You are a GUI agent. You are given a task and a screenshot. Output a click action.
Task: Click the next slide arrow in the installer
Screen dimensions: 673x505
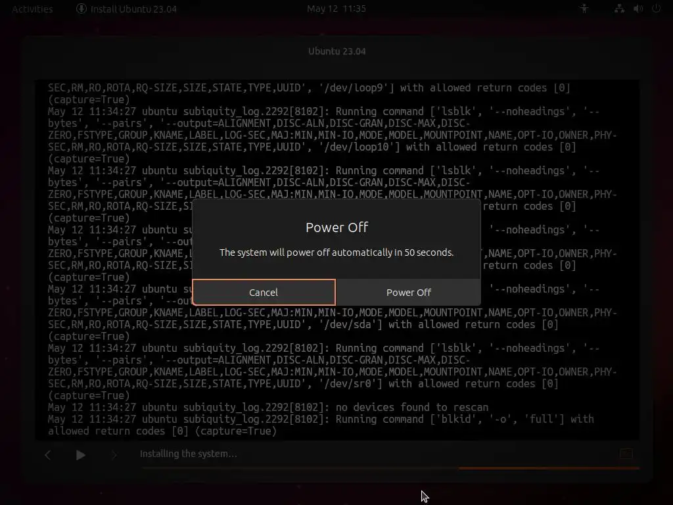114,455
